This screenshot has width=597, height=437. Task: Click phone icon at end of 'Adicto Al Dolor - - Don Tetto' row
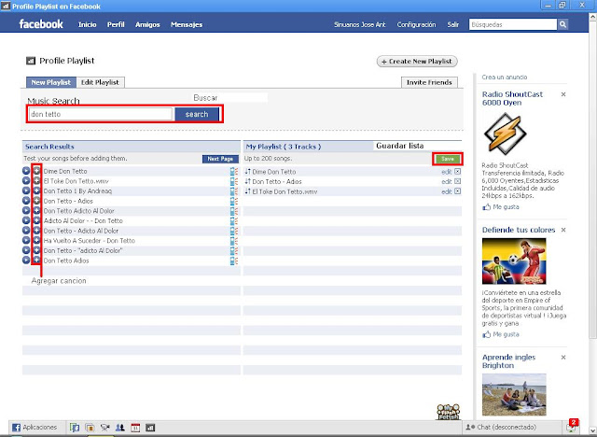click(234, 221)
